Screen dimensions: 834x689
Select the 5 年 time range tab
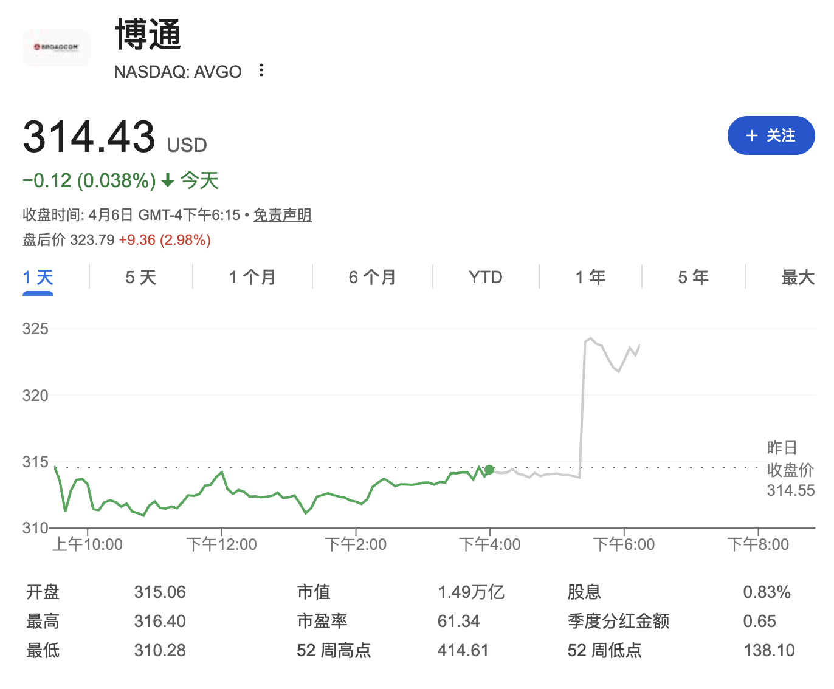693,278
